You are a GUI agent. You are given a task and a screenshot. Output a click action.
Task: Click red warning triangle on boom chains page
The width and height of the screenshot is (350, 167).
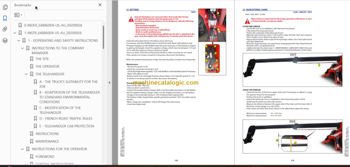coord(247,21)
